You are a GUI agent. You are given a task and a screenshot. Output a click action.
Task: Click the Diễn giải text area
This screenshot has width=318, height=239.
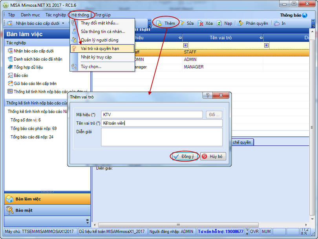click(162, 137)
